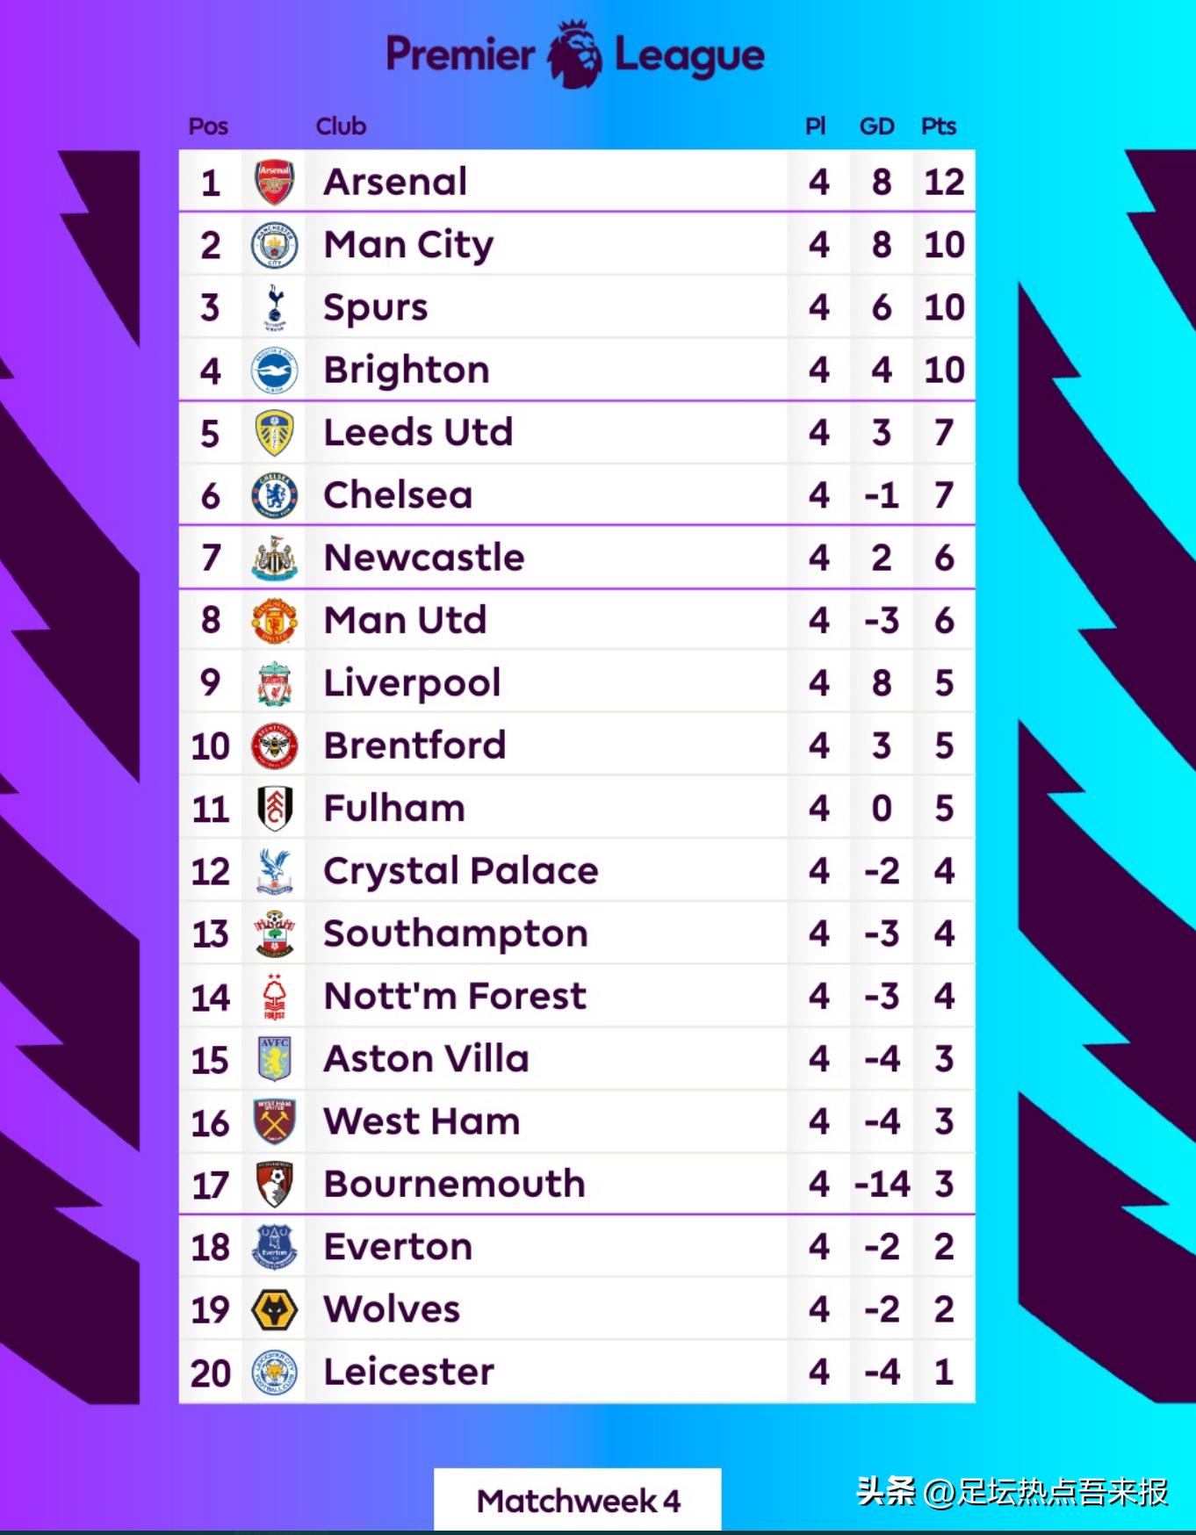This screenshot has width=1196, height=1535.
Task: Open the Chelsea lion crest
Action: 274,495
